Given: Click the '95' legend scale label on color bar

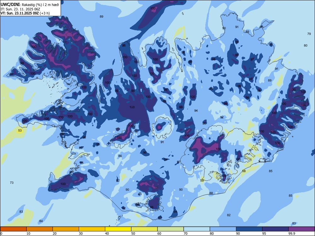Looking at the screenshot, I should coord(264,233).
